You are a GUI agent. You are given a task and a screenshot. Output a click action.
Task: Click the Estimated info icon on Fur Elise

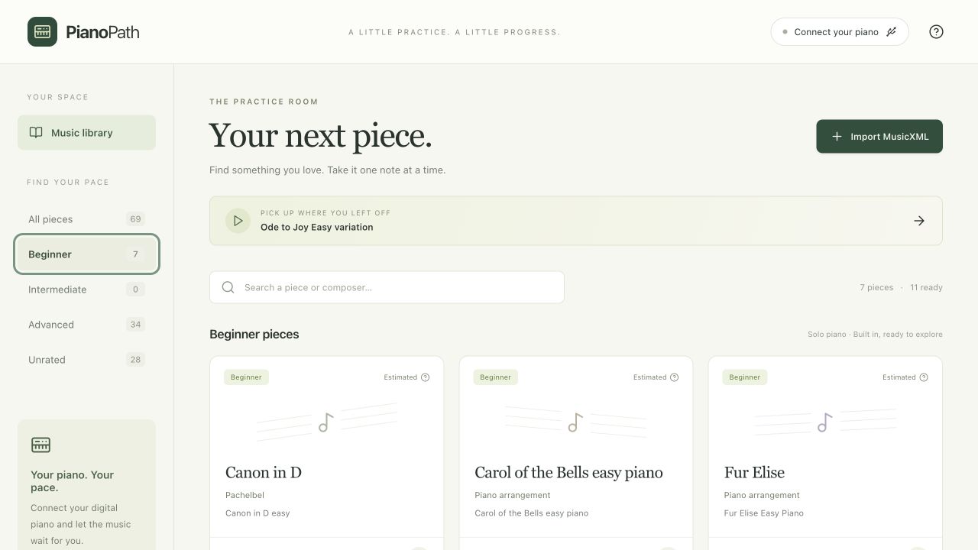point(924,377)
